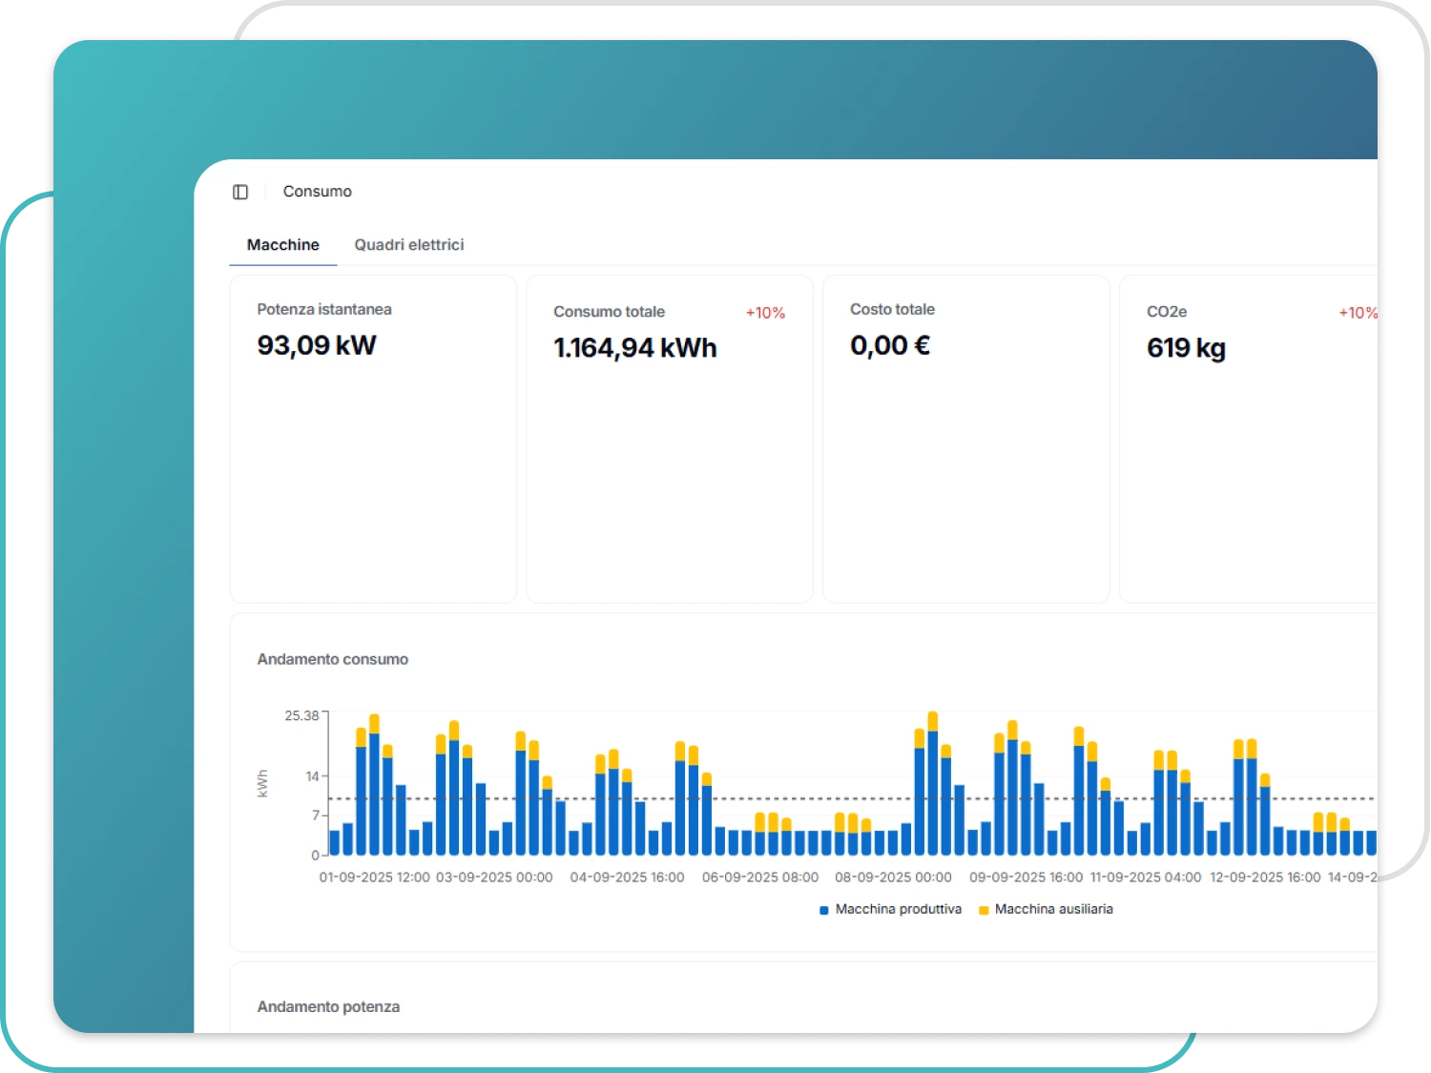Click the 25.38 maximum y-axis value
The width and height of the screenshot is (1431, 1073).
click(301, 715)
